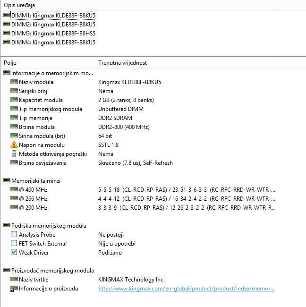The image size is (306, 307).
Task: Click the @ 400 MHz row icon
Action: 14,189
